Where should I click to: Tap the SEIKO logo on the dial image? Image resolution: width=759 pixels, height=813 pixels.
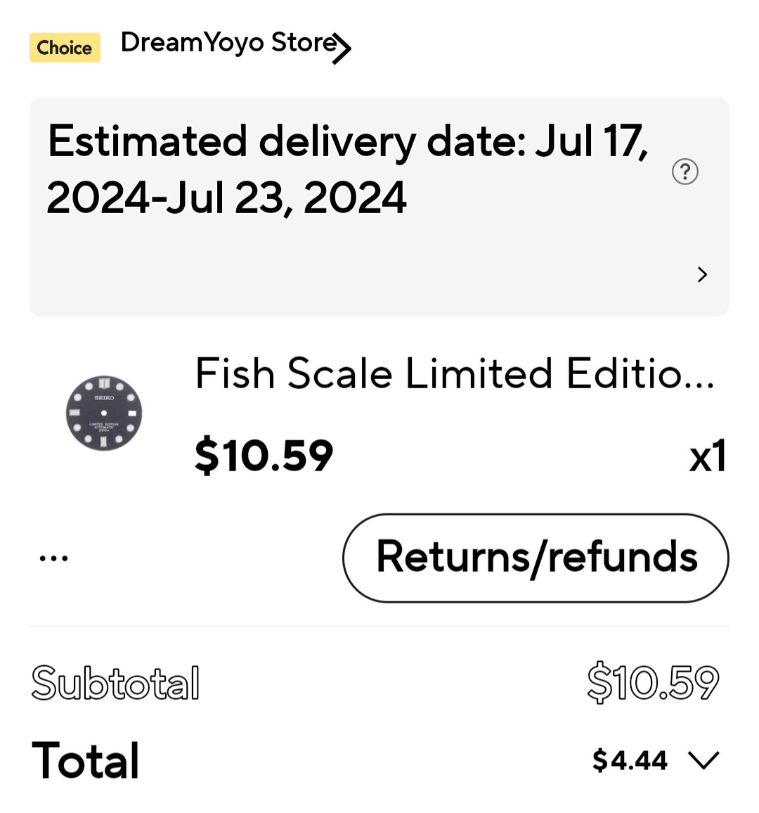[104, 397]
